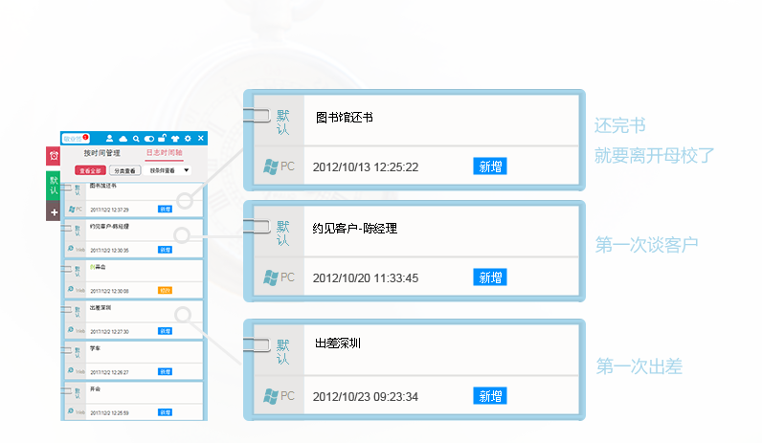This screenshot has width=762, height=443.
Task: Open the 约见客户-陈经理 log card
Action: 415,251
